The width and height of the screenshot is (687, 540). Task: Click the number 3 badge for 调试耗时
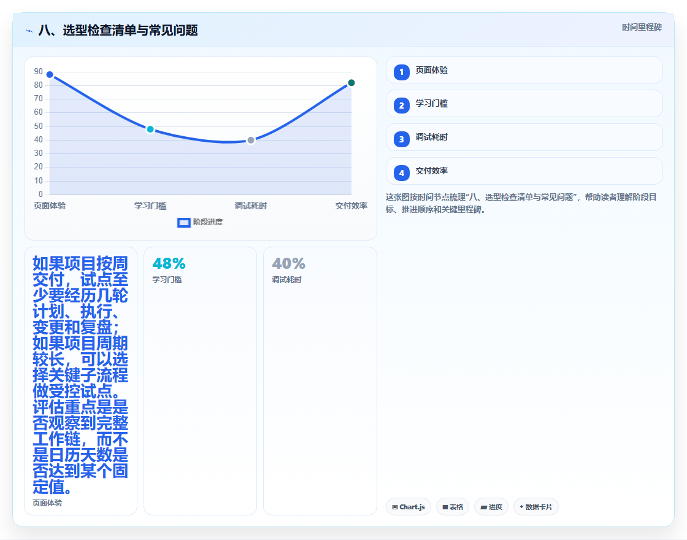coord(401,139)
